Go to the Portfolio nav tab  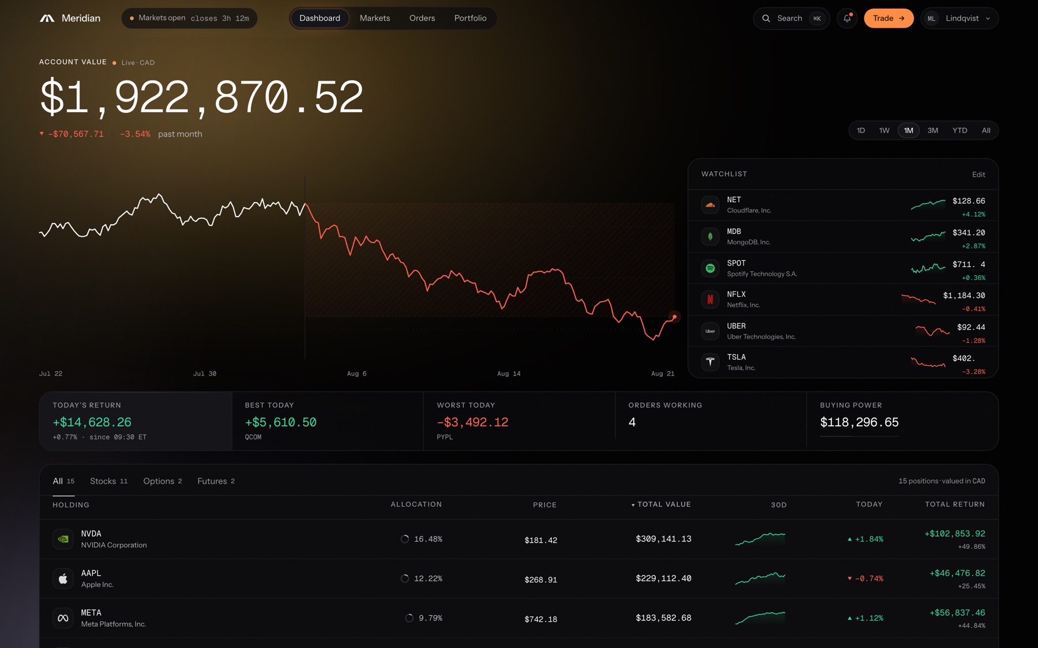(471, 18)
